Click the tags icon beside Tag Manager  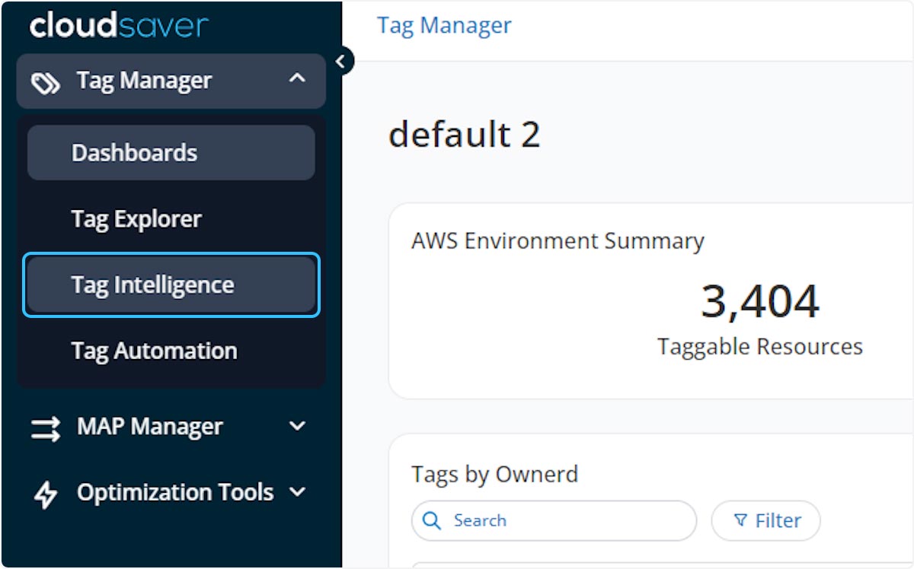[x=46, y=82]
